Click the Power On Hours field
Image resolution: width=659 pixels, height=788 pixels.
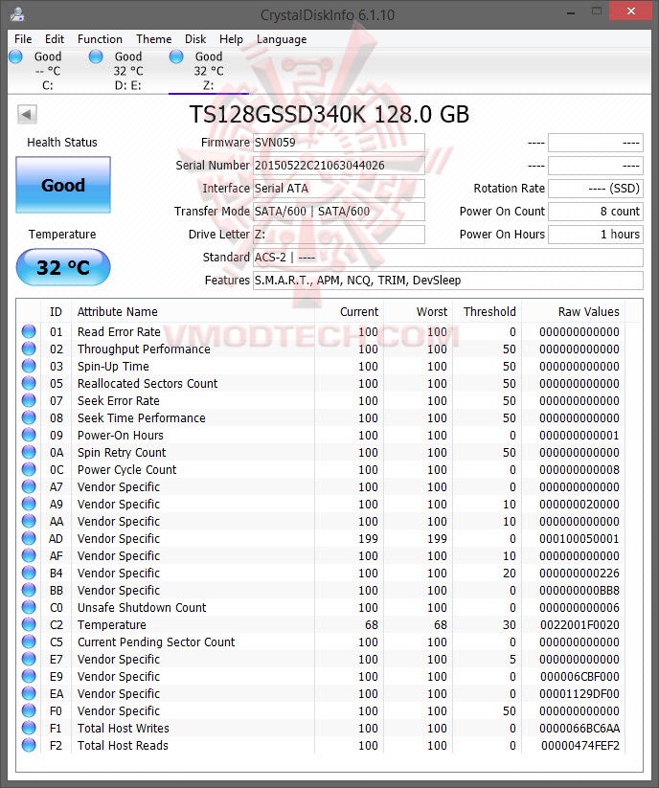(595, 235)
